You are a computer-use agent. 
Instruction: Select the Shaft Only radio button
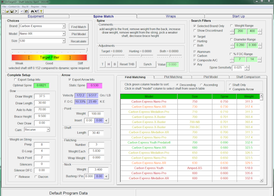(x=230, y=85)
